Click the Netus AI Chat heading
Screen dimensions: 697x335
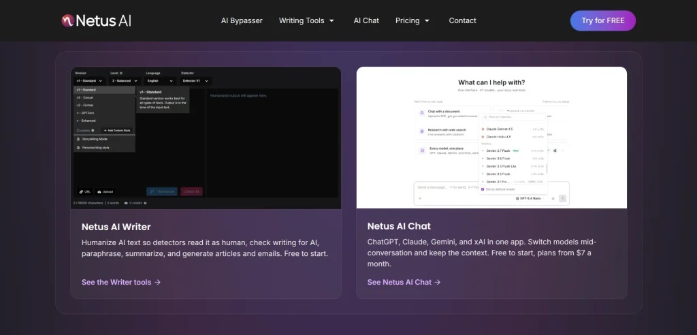click(x=399, y=226)
